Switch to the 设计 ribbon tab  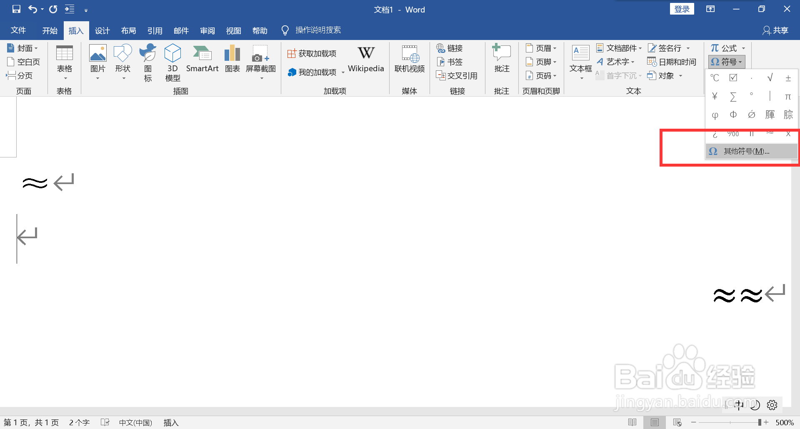point(102,30)
